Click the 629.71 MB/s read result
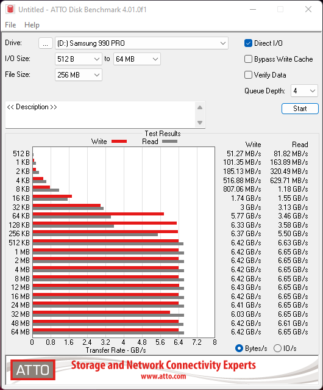The height and width of the screenshot is (390, 323). [x=289, y=180]
